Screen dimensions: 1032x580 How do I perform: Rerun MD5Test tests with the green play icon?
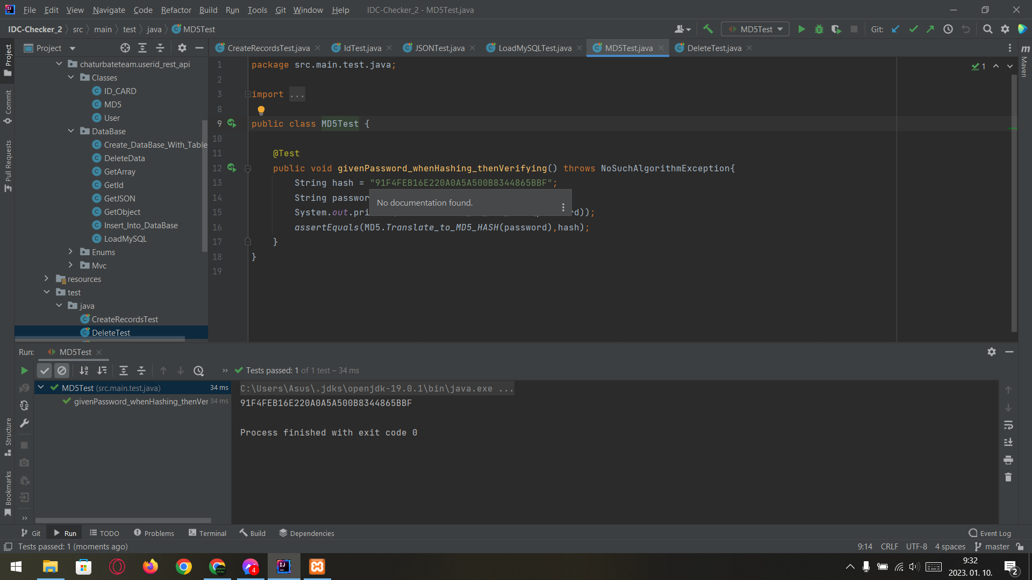pyautogui.click(x=24, y=371)
